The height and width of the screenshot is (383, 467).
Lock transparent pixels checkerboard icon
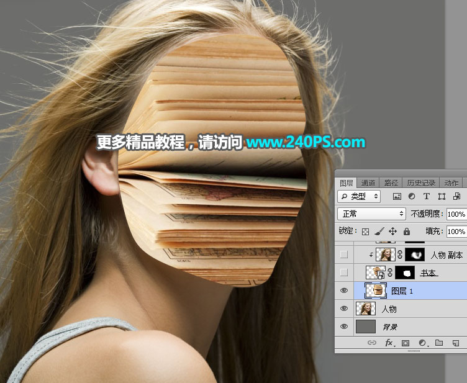[365, 232]
